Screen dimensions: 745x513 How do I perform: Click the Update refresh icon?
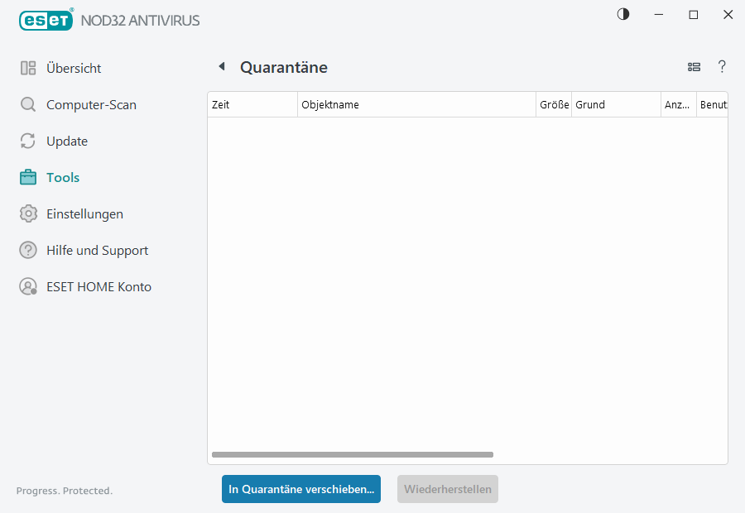28,141
